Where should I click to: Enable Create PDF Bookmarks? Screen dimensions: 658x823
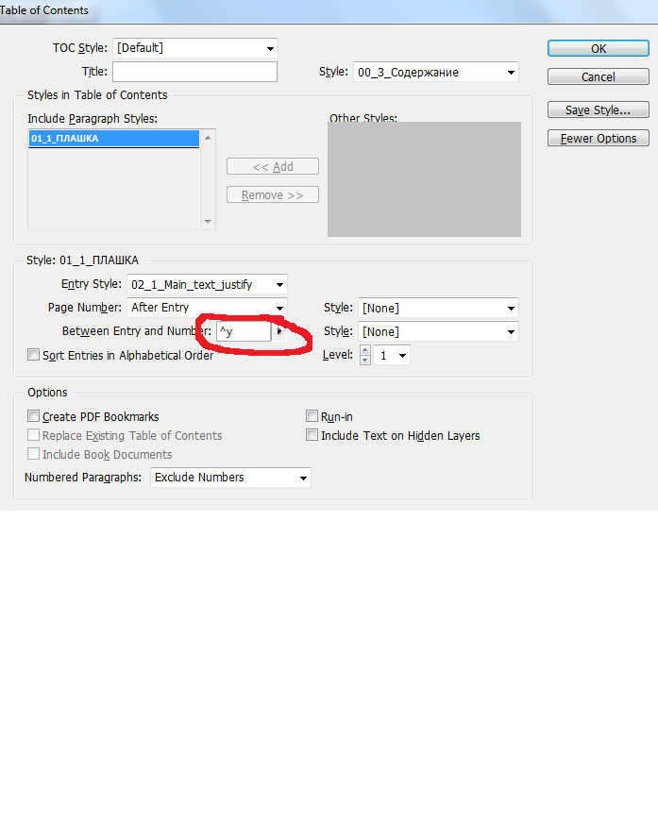[34, 416]
